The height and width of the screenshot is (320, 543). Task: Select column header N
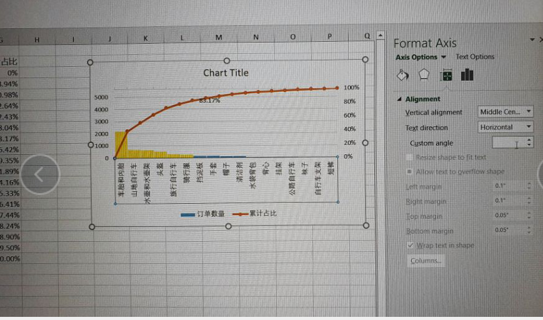point(256,37)
